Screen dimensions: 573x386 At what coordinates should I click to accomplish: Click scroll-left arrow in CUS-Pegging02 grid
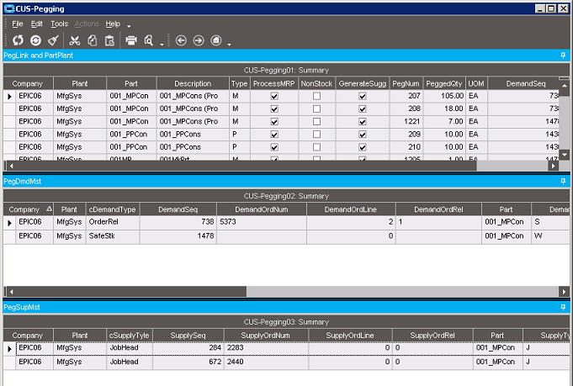click(11, 292)
